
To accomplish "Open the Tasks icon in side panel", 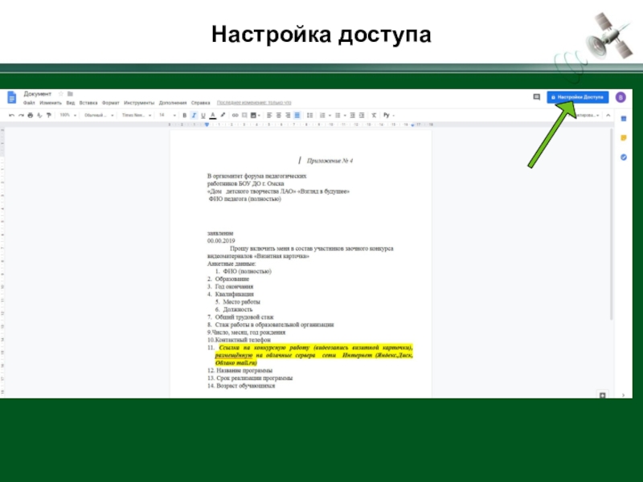I will [x=622, y=157].
